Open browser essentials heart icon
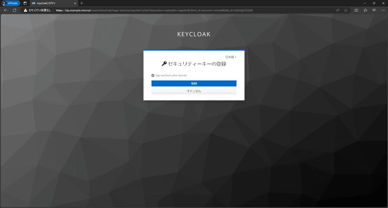 [374, 10]
